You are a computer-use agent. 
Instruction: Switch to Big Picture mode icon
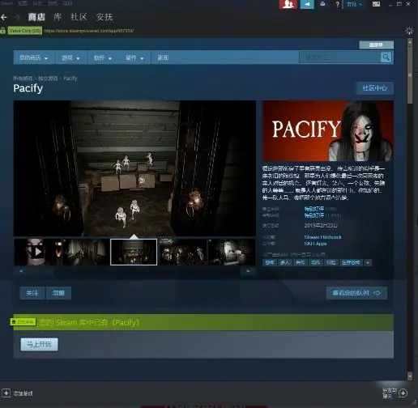pyautogui.click(x=376, y=4)
